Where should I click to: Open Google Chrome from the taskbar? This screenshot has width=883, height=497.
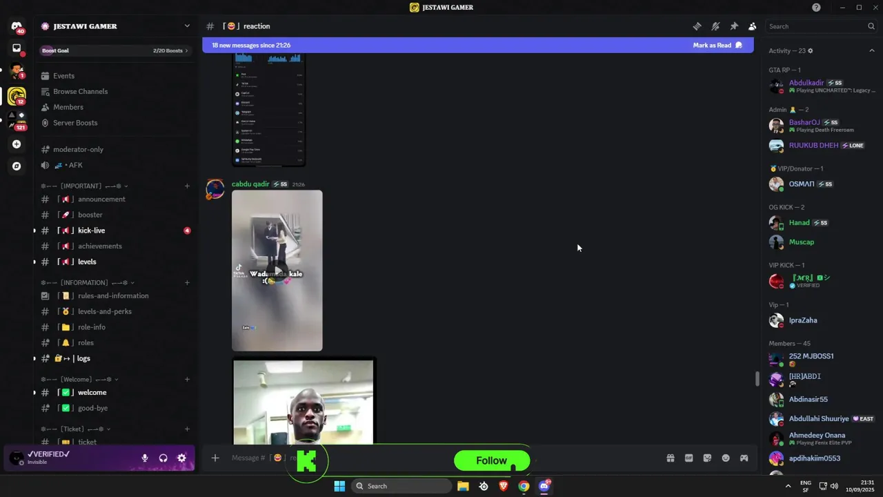(x=524, y=486)
